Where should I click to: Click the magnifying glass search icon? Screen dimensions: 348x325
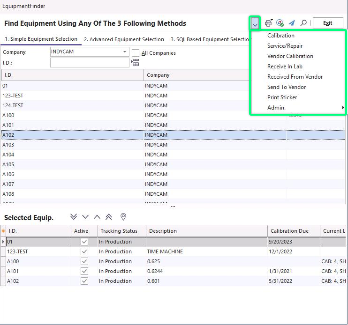[303, 23]
